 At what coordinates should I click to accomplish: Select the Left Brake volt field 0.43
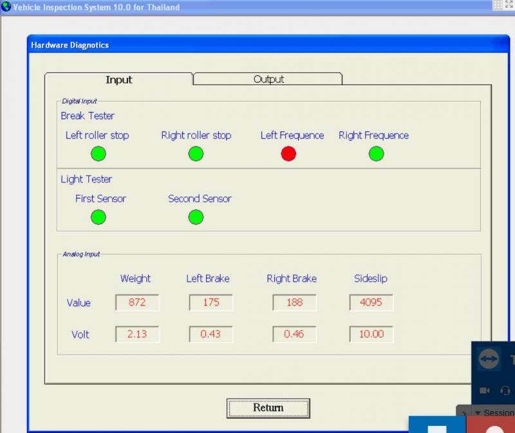[211, 334]
